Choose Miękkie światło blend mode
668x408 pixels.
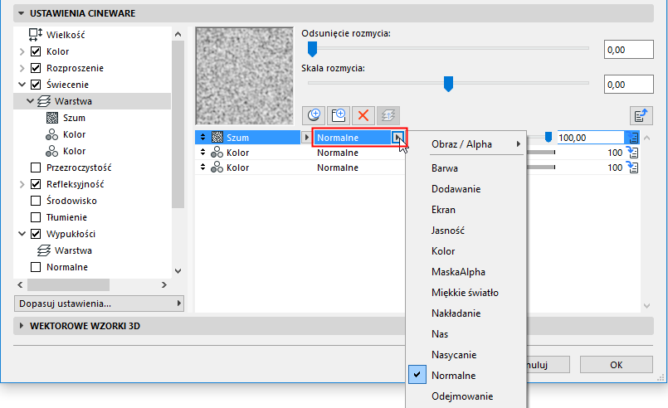[466, 293]
